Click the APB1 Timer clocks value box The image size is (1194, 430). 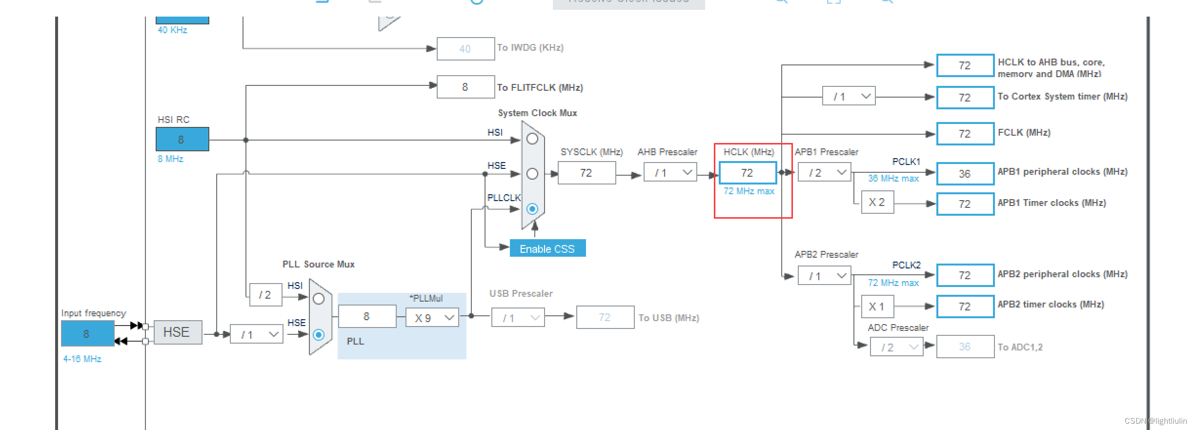pos(965,204)
